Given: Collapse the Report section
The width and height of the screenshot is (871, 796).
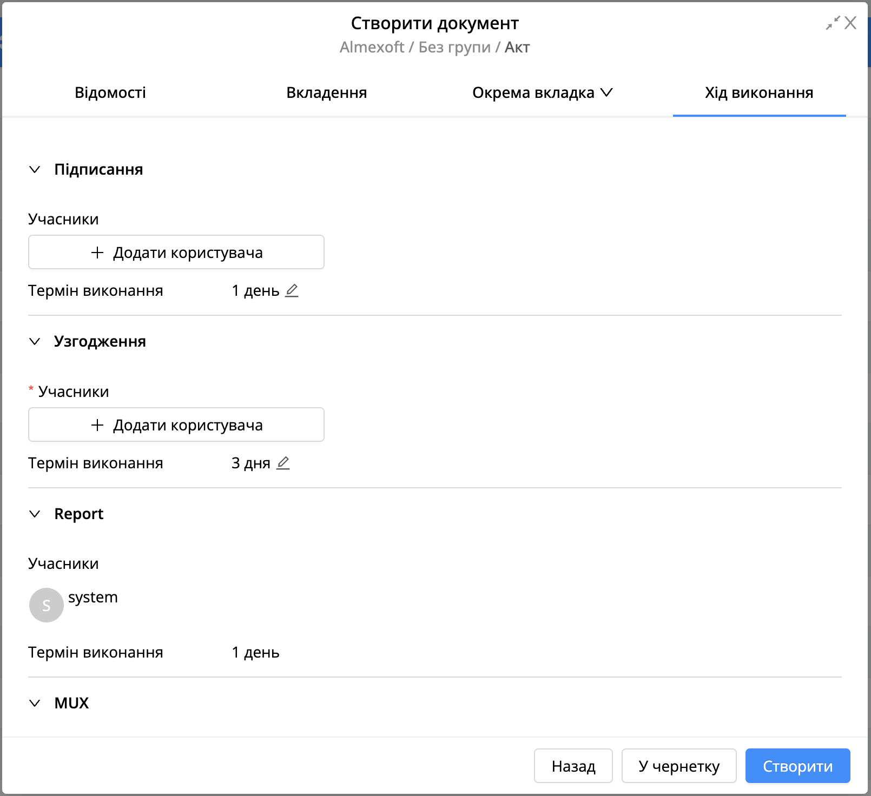Looking at the screenshot, I should 35,514.
